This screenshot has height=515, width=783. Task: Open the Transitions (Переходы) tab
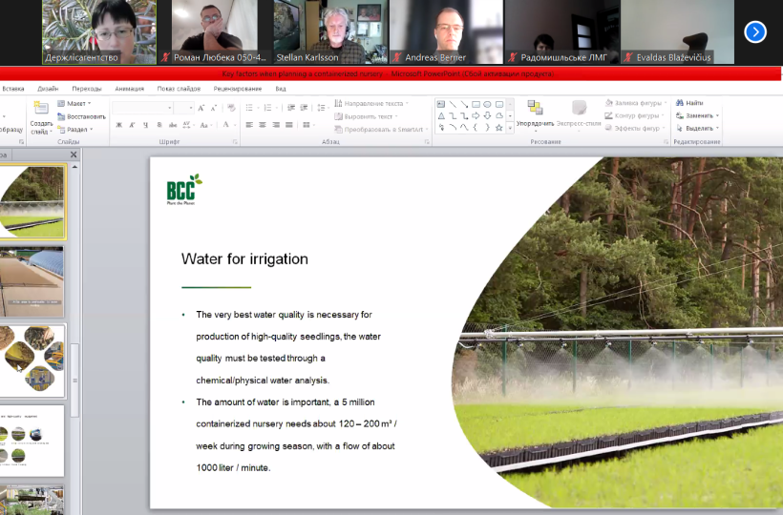tap(86, 89)
